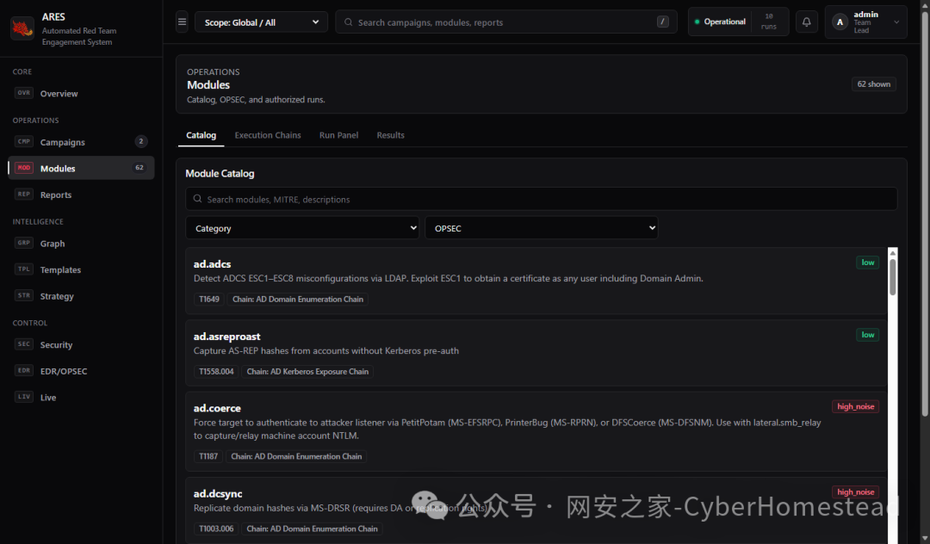Open Graph via the GRP icon
The height and width of the screenshot is (544, 930).
[x=24, y=243]
